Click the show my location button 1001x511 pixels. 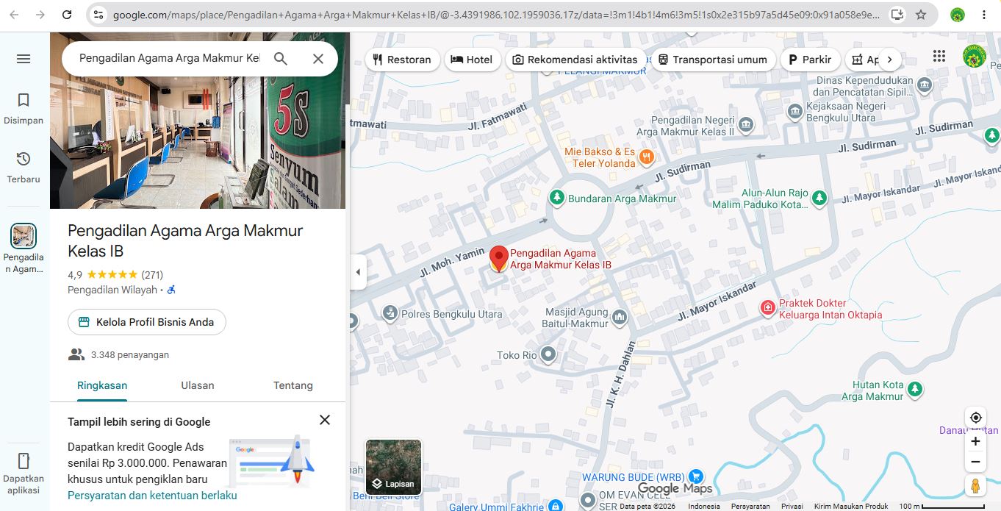[x=975, y=418]
